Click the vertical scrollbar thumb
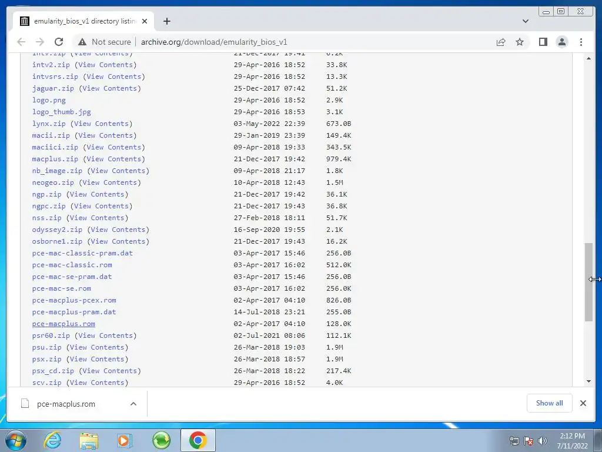Image resolution: width=602 pixels, height=452 pixels. (x=588, y=282)
